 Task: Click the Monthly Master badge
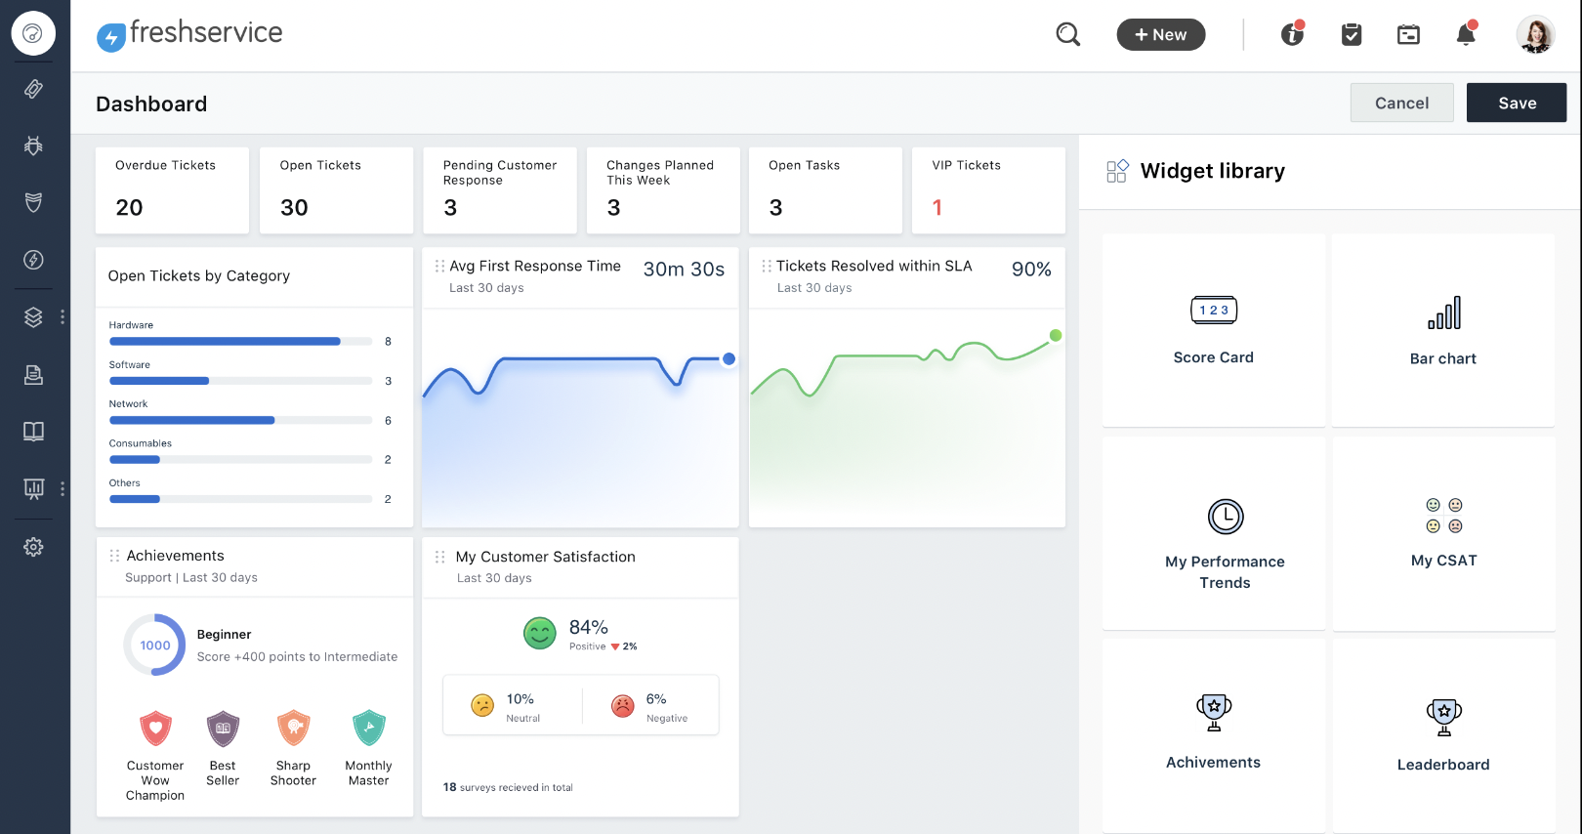[x=368, y=729]
